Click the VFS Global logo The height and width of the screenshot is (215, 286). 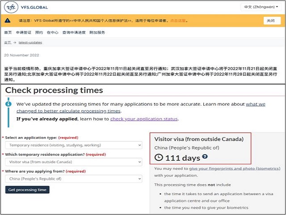(11, 7)
